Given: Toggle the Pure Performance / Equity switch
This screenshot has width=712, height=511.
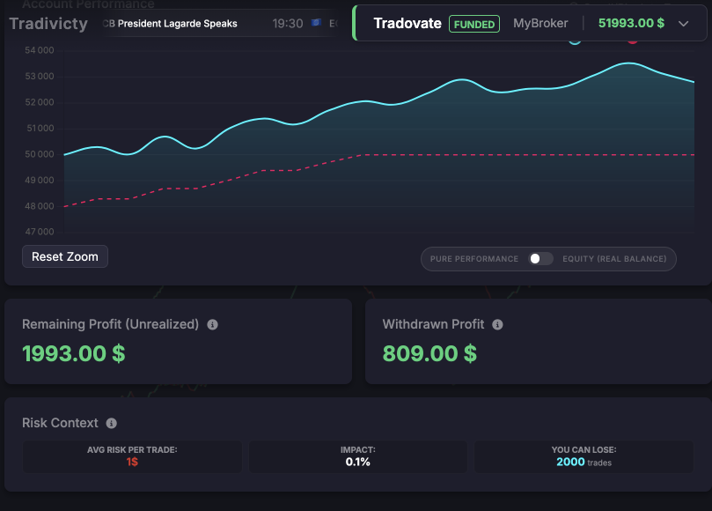Looking at the screenshot, I should coord(540,259).
